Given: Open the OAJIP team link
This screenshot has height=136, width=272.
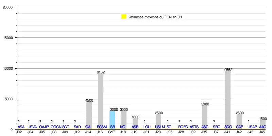Looking at the screenshot, I should pos(44,127).
